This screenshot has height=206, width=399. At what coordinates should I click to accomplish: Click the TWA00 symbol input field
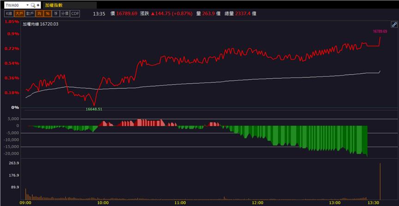(x=15, y=5)
